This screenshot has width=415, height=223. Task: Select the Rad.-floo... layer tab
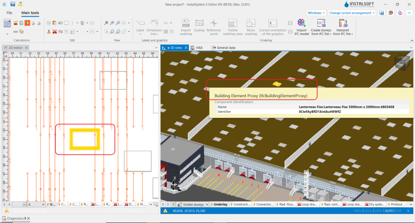[285, 205]
